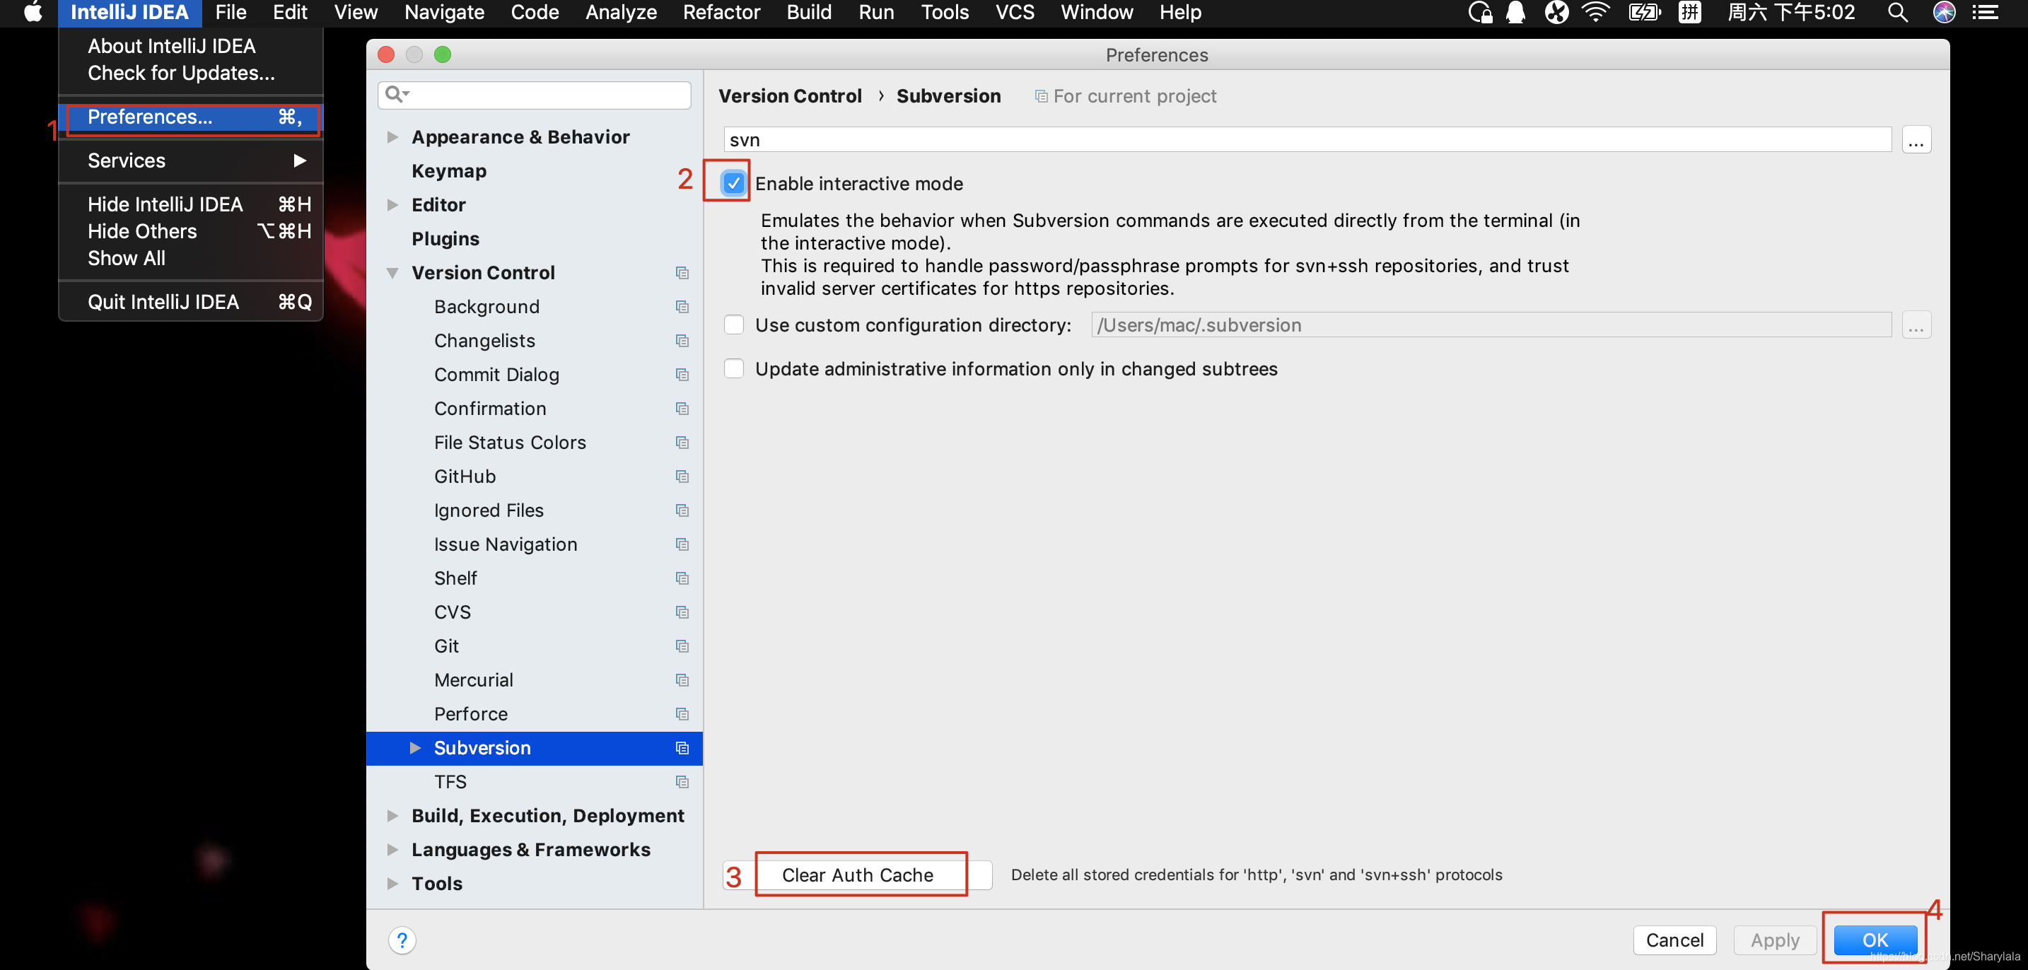Open the Refactor menu
Viewport: 2028px width, 970px height.
click(x=721, y=13)
